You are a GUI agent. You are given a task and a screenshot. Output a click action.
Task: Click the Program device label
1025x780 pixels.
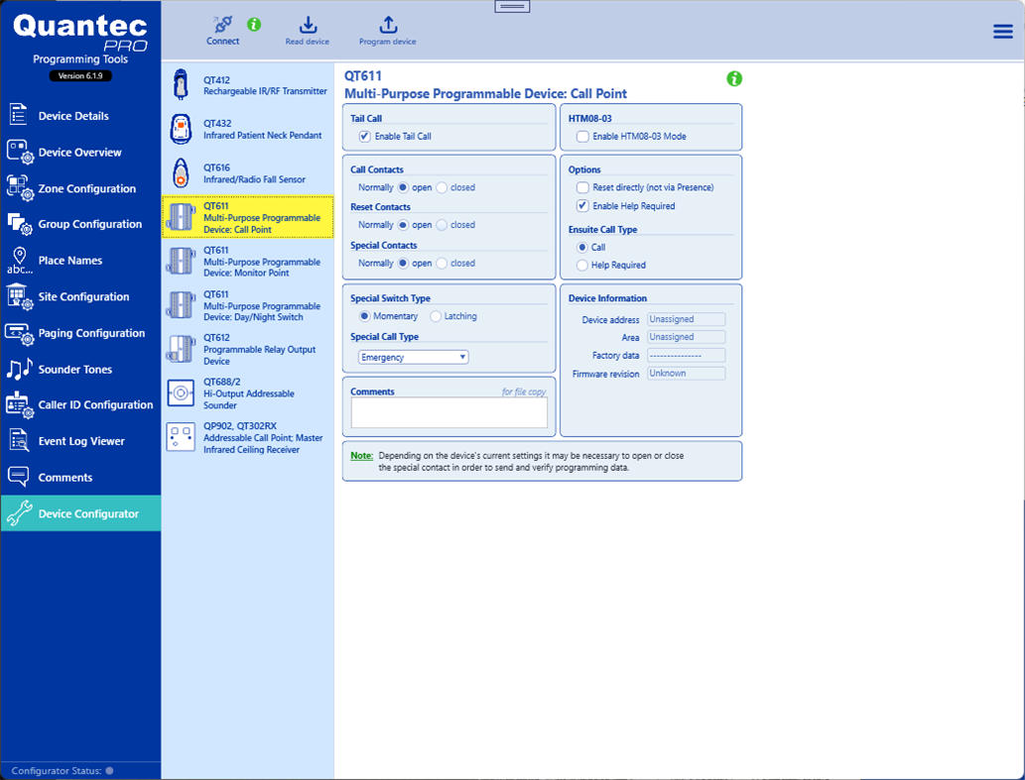click(388, 42)
